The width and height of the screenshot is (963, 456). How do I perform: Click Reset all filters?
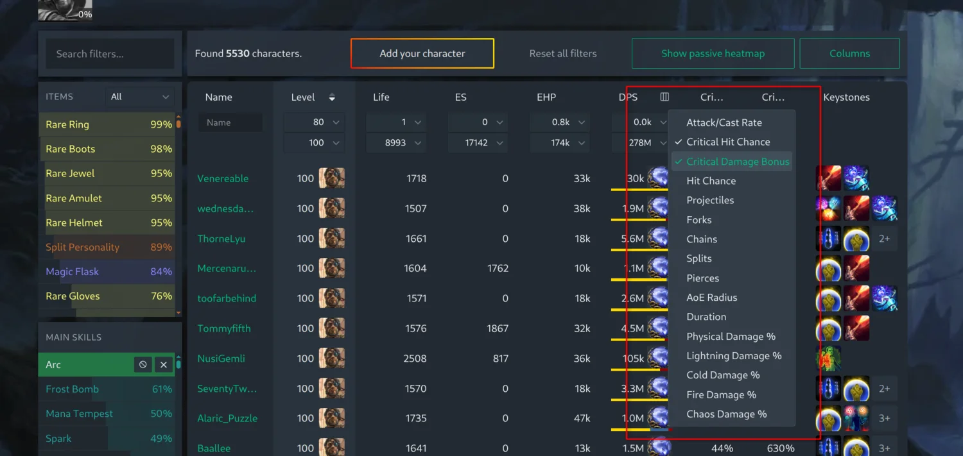pyautogui.click(x=563, y=53)
